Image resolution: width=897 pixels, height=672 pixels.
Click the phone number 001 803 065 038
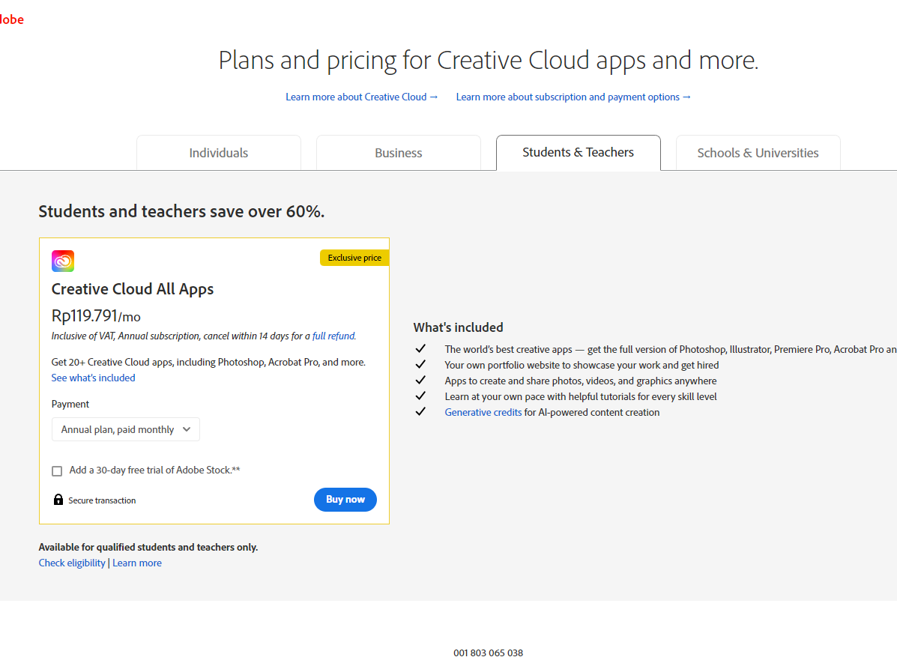[x=488, y=653]
